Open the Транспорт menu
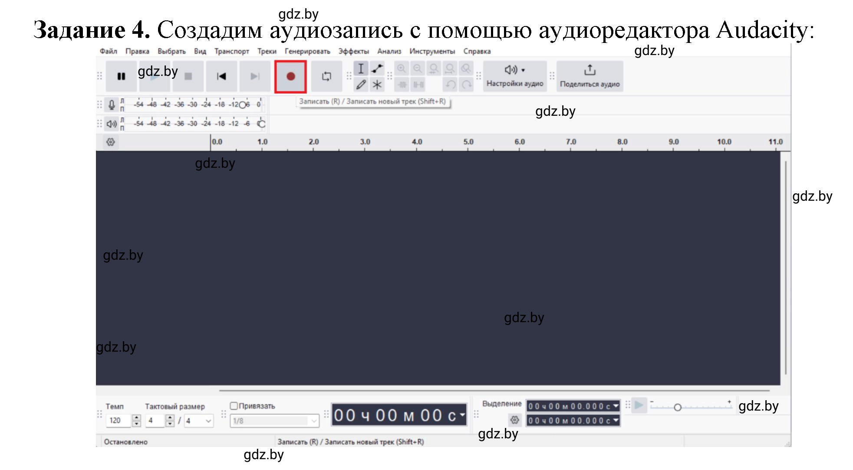 (232, 51)
